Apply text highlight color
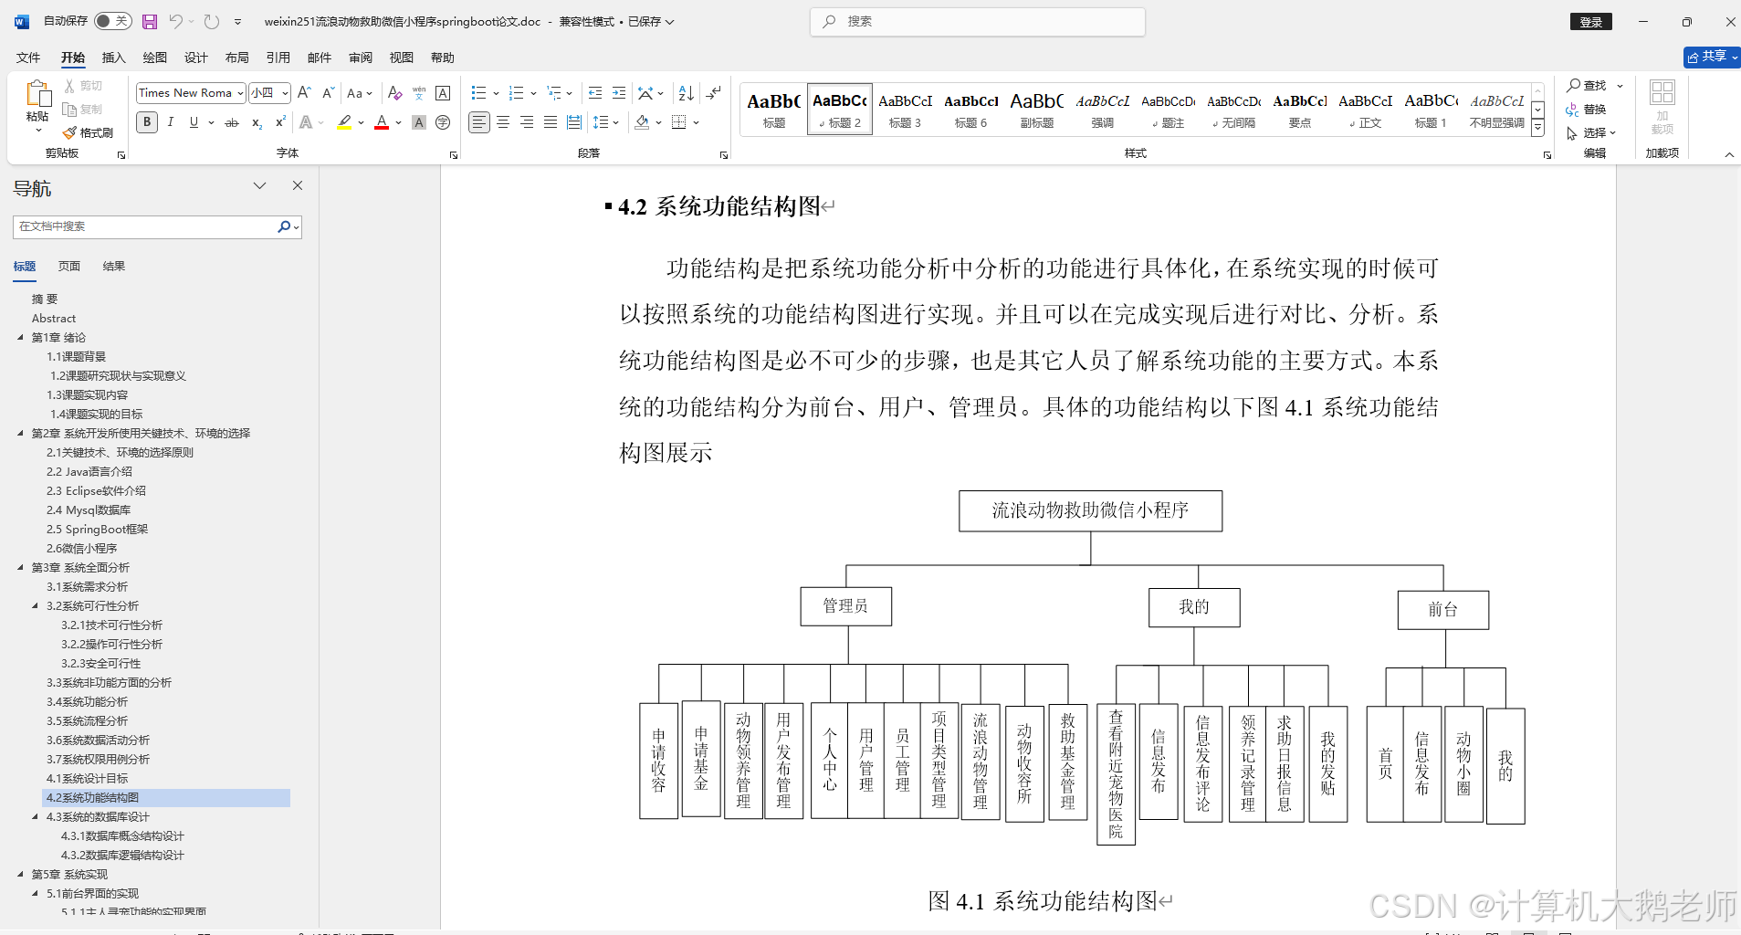Image resolution: width=1741 pixels, height=935 pixels. pos(344,122)
